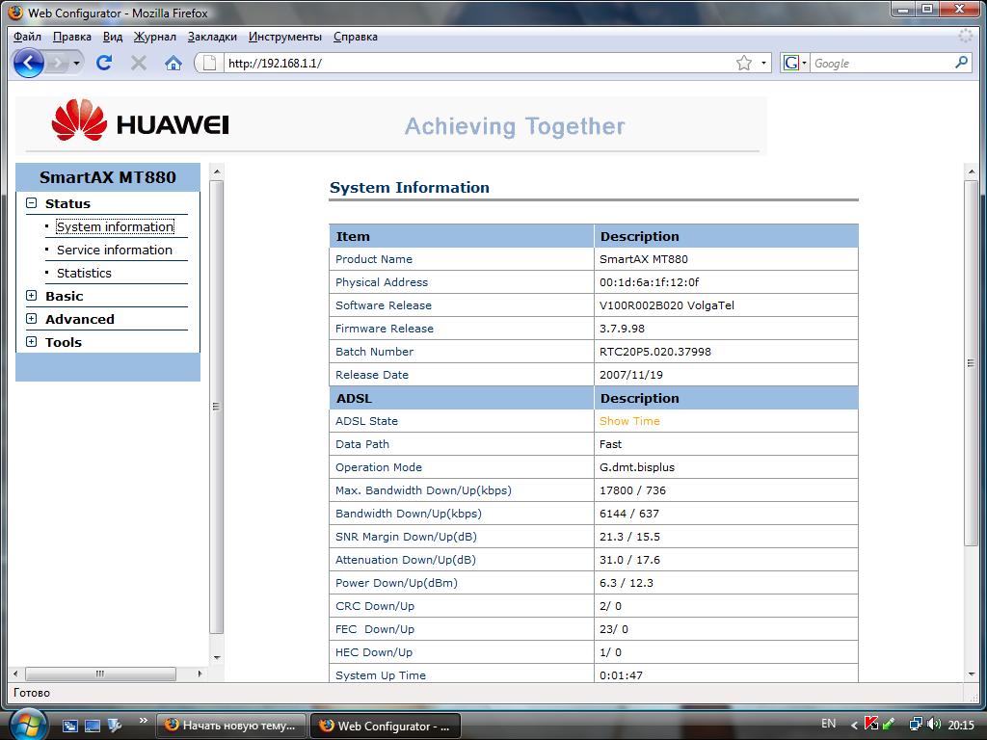Viewport: 987px width, 740px height.
Task: Click the sidebar scroll right arrow
Action: click(200, 674)
